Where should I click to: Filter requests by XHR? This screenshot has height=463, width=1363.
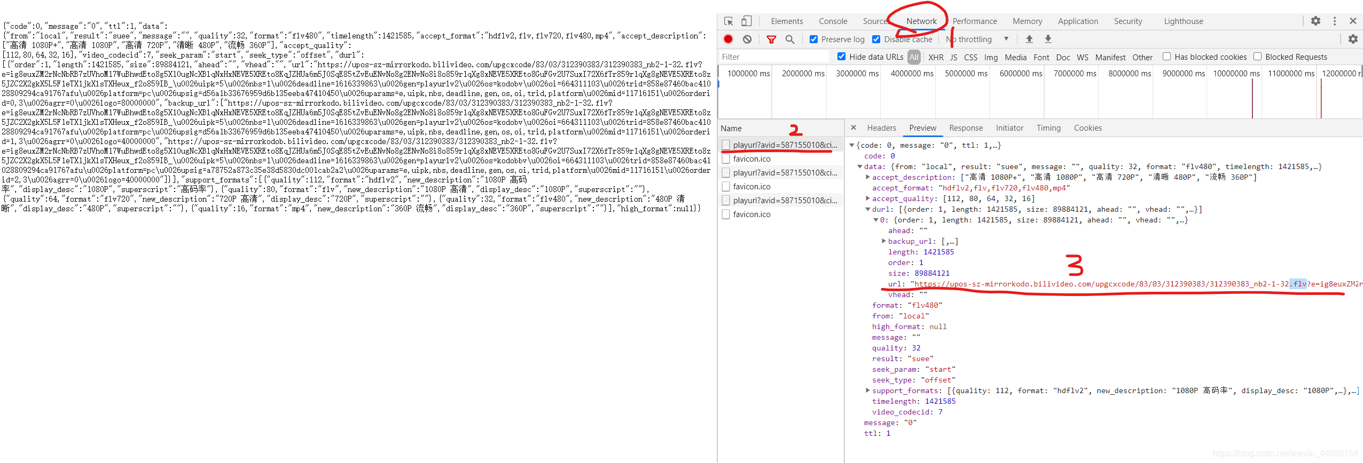(936, 57)
